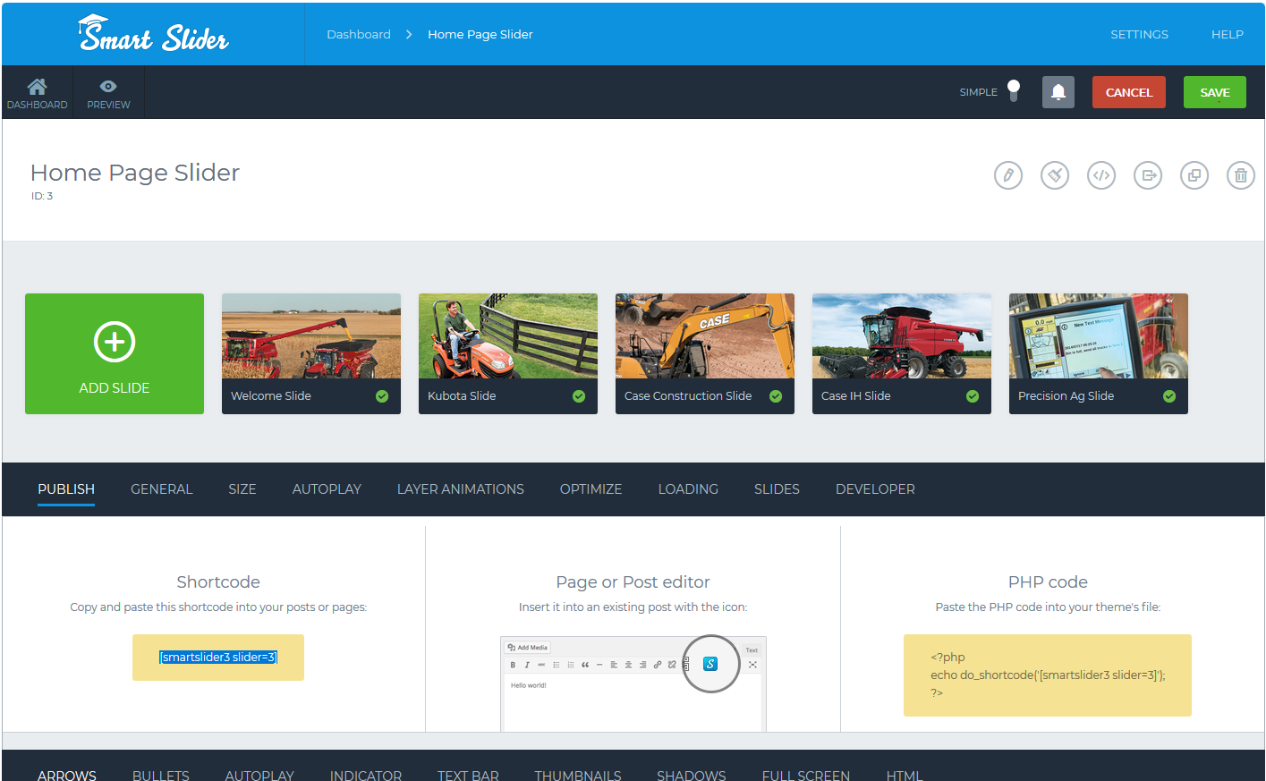Screen dimensions: 1266x781
Task: Click the "PHP code" heading
Action: [x=1048, y=582]
